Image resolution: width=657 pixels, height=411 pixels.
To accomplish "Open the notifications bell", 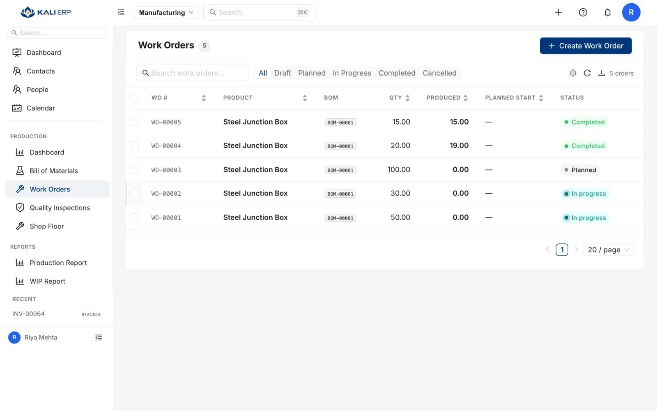I will point(608,12).
